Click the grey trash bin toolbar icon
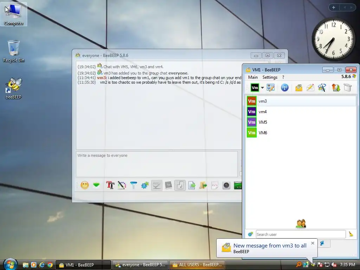This screenshot has width=360, height=270. (348, 88)
